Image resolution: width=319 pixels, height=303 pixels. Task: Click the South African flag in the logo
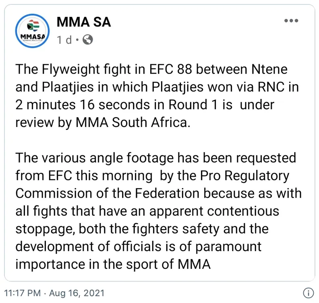[x=33, y=26]
